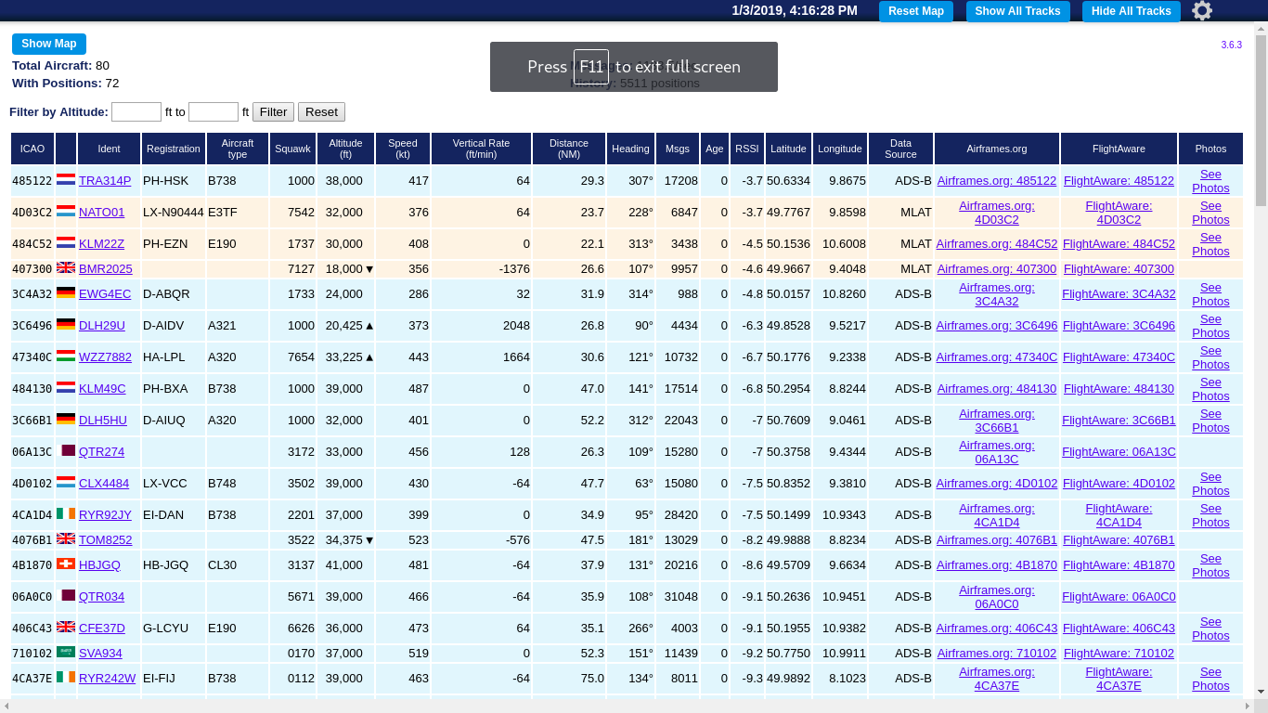Click the Luxembourg flag beside NATO01
Screen dimensions: 1268x713
66,212
